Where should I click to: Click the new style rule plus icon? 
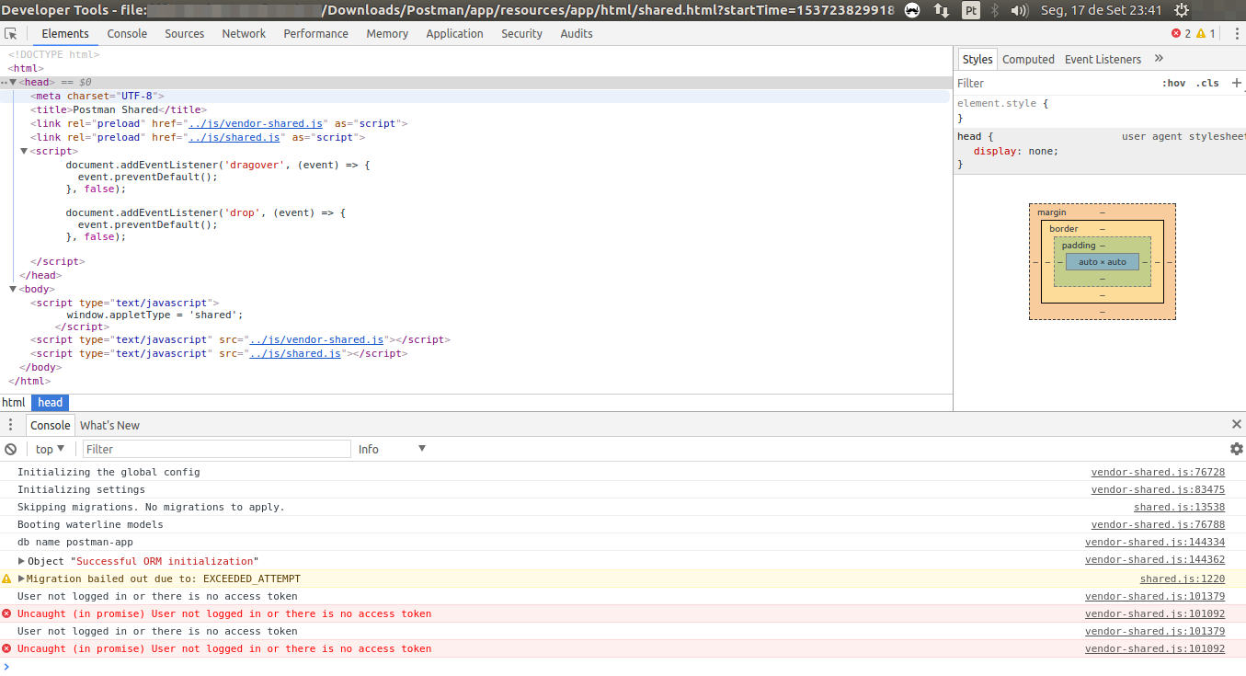[1237, 83]
